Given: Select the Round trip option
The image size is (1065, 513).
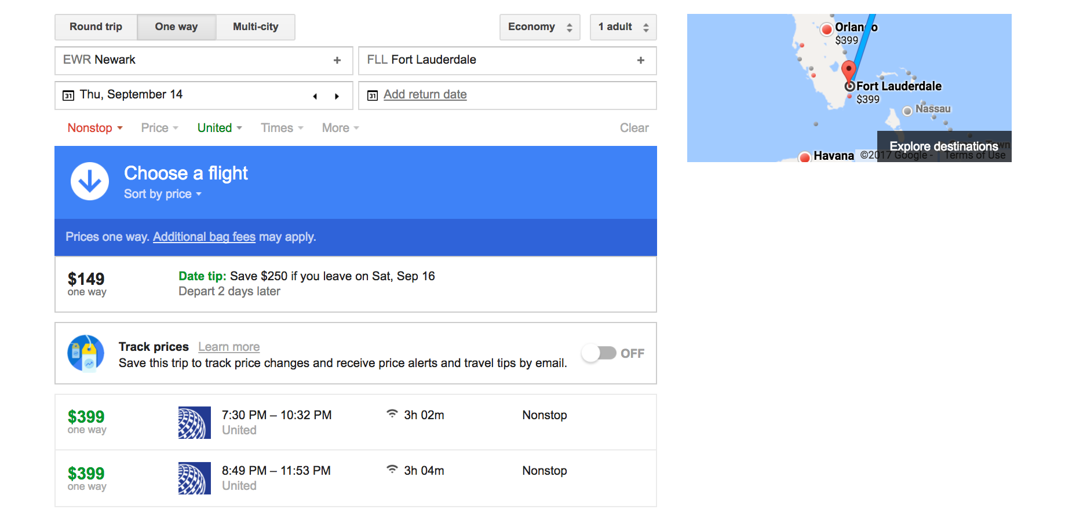Looking at the screenshot, I should coord(96,27).
